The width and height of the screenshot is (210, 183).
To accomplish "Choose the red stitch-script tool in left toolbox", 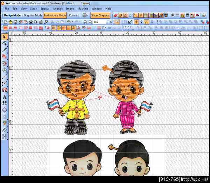I will pos(5,56).
